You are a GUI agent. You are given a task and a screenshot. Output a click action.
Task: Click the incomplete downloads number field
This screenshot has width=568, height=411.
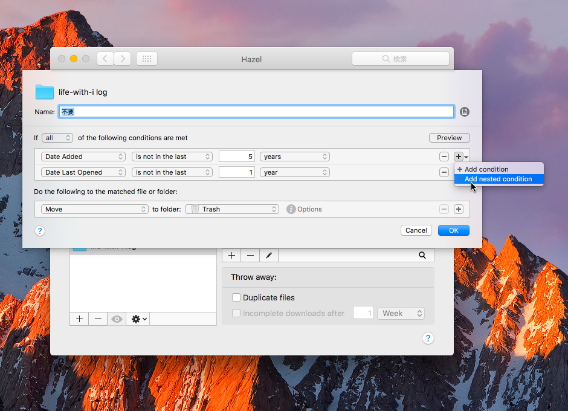coord(363,313)
